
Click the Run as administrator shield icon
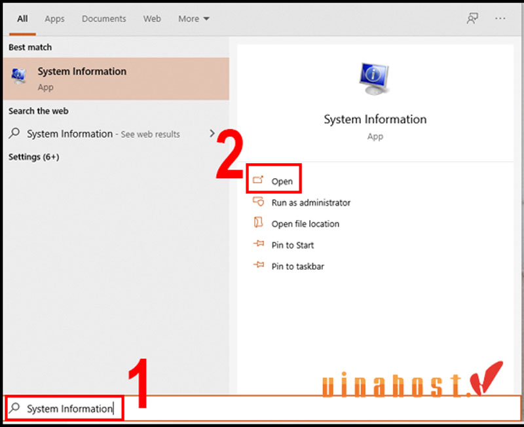click(258, 202)
